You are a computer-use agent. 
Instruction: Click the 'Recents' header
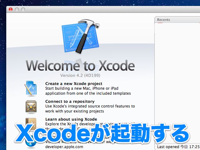click(163, 20)
